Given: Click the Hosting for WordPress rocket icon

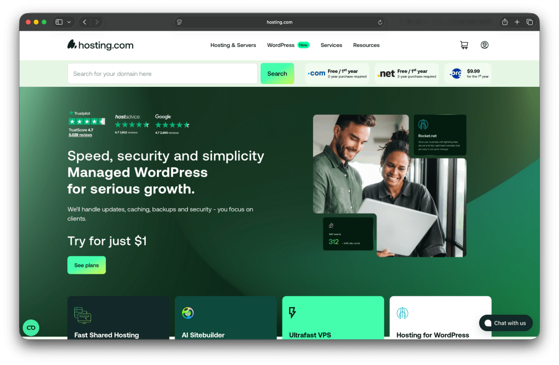Looking at the screenshot, I should pyautogui.click(x=403, y=313).
